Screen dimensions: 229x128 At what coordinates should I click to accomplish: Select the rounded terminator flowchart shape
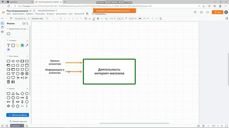click(x=18, y=61)
